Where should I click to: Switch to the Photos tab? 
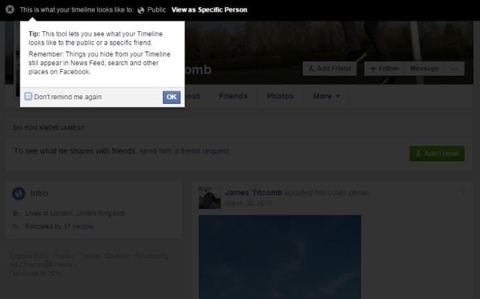(x=280, y=96)
